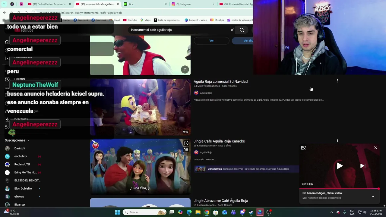Open Mis clips bookmark

pyautogui.click(x=217, y=20)
